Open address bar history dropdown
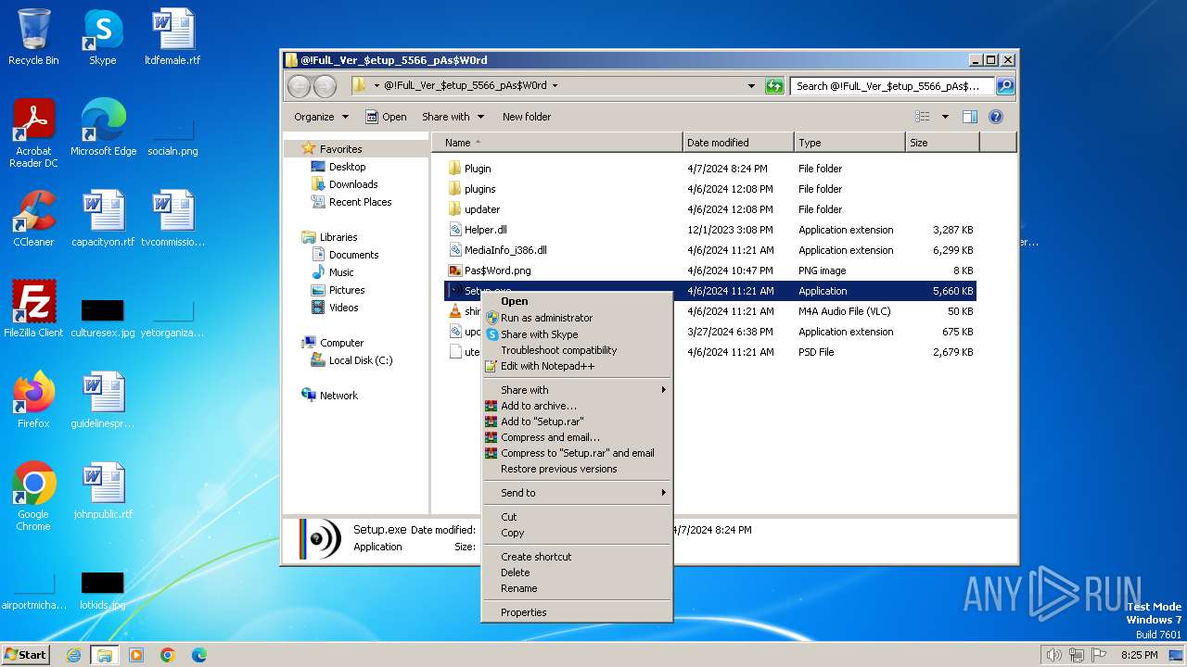 [x=751, y=86]
